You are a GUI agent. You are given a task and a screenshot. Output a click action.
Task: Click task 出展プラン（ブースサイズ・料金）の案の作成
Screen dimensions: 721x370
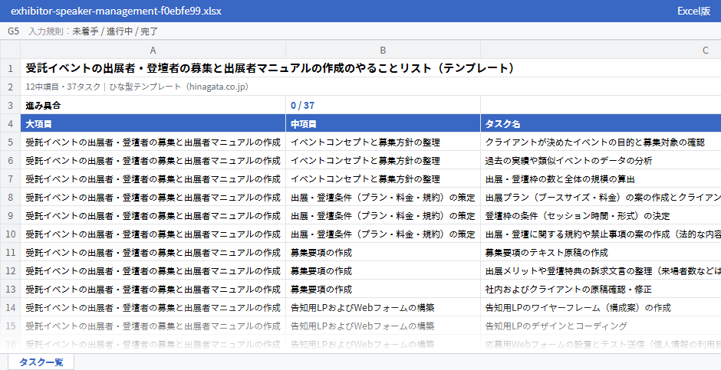pos(603,197)
